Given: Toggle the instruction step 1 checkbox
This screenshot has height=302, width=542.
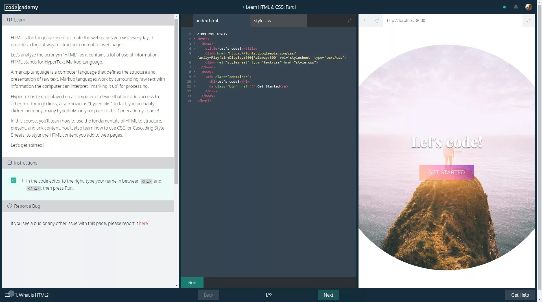Looking at the screenshot, I should point(13,180).
